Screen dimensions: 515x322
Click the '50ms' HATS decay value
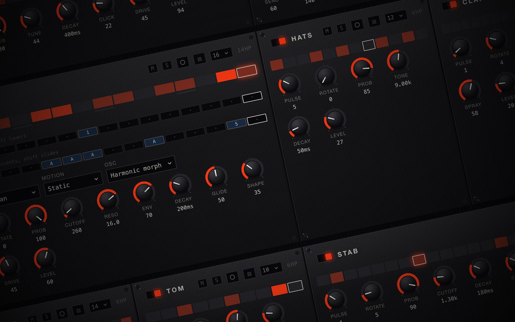tap(304, 150)
